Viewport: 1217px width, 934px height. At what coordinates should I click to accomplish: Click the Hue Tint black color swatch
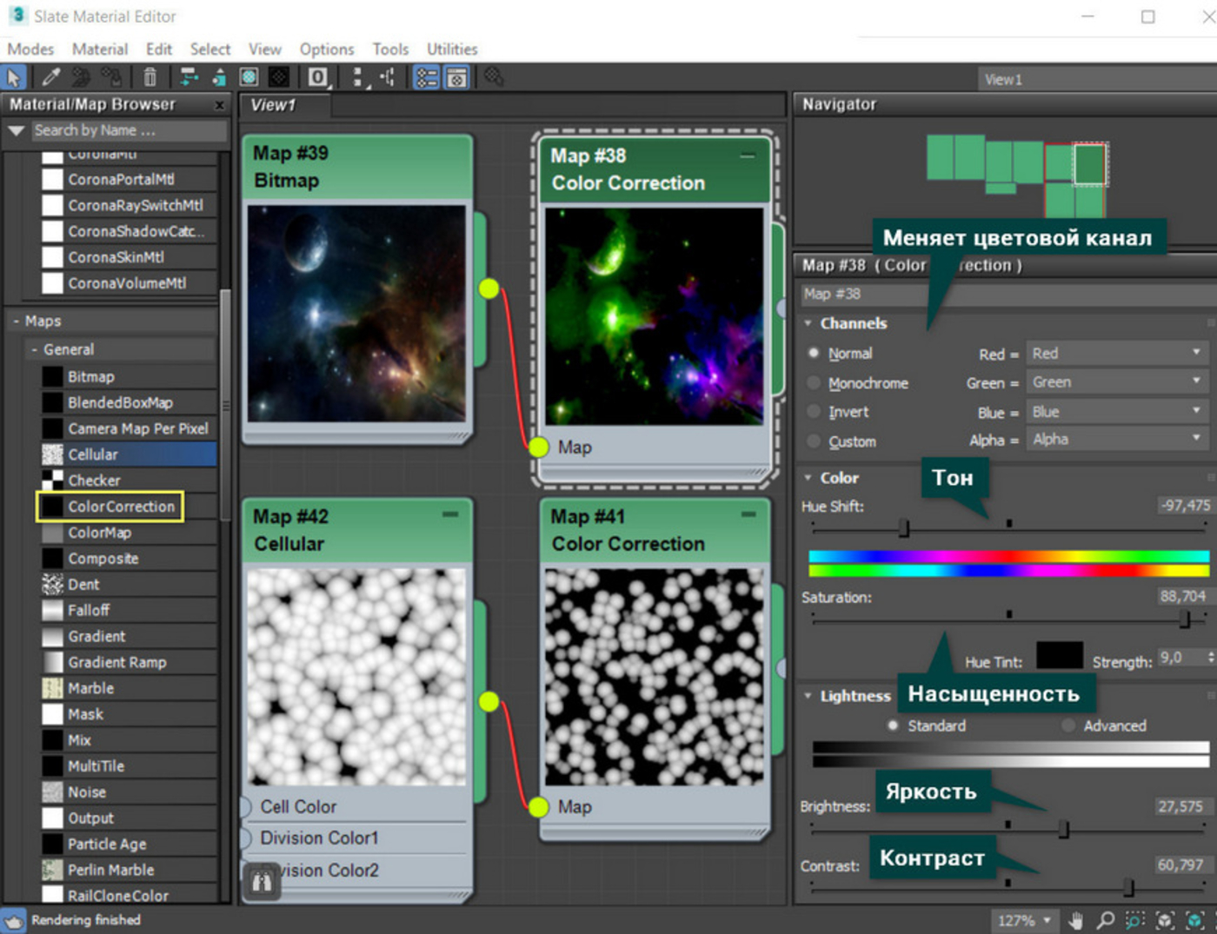pyautogui.click(x=1059, y=656)
